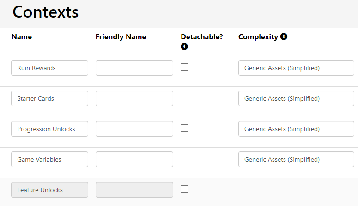Select Friendly Name field for Game Variables
358x206 pixels.
pos(134,159)
